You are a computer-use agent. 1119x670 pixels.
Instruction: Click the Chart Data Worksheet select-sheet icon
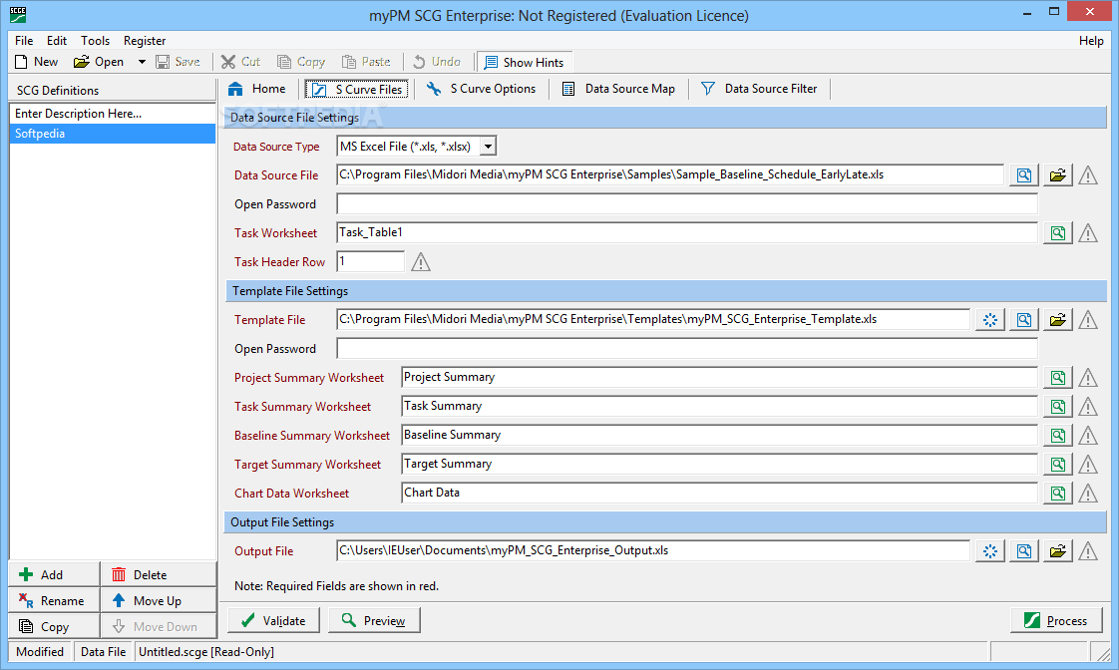(x=1057, y=494)
